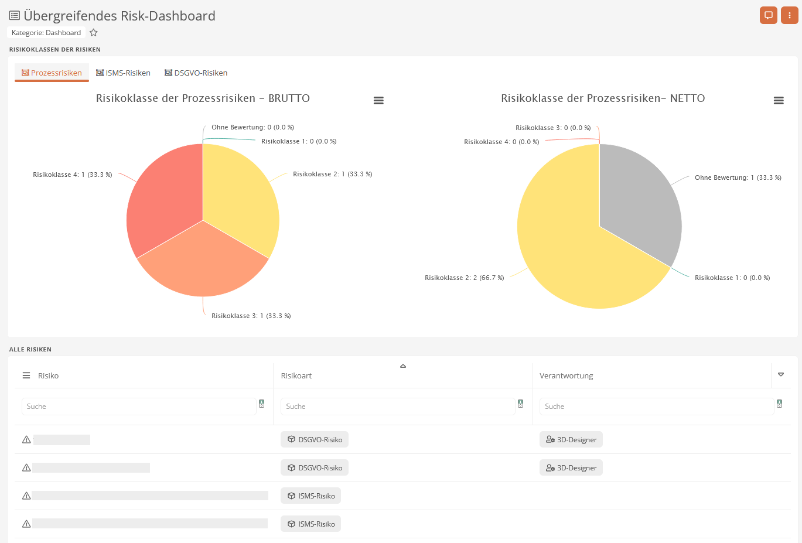Click the warning triangle of the first risk row

[26, 439]
